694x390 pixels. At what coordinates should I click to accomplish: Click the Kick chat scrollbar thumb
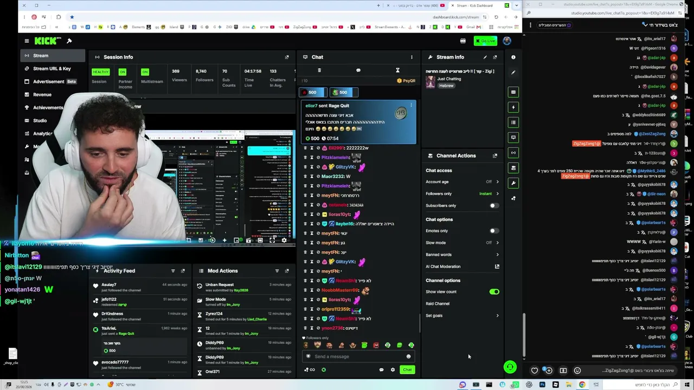click(x=419, y=323)
